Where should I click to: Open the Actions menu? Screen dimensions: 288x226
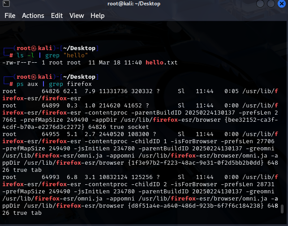33,16
